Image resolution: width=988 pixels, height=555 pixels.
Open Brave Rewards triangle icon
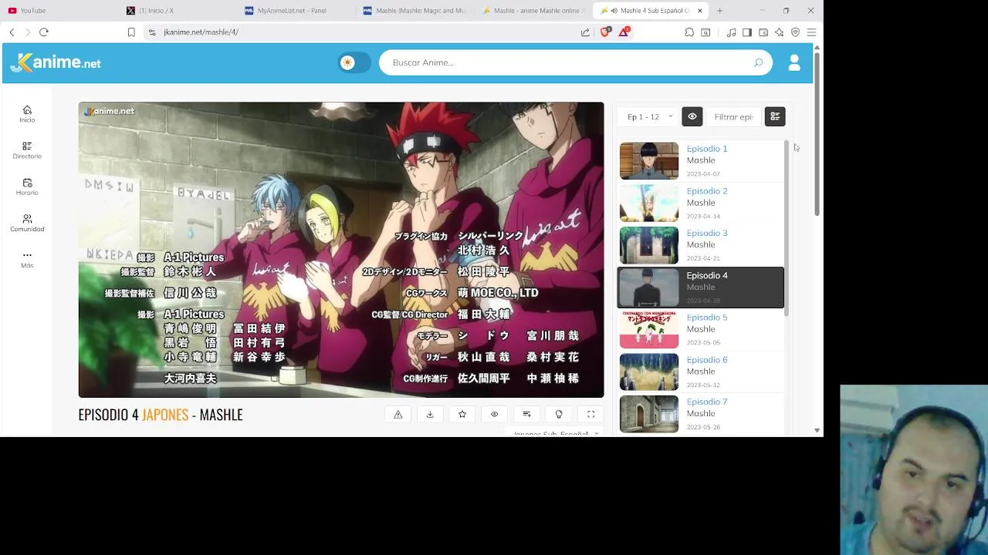[624, 32]
